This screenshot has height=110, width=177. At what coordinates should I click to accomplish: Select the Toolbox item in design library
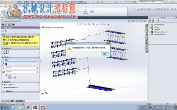(157, 29)
